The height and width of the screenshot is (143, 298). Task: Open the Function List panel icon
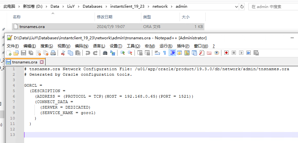(202, 53)
